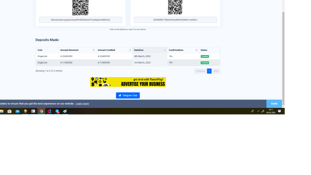Viewport: 311px width, 175px height.
Task: Click 'Showing 1 to 2 of 2 entries' text
Action: pyautogui.click(x=49, y=71)
